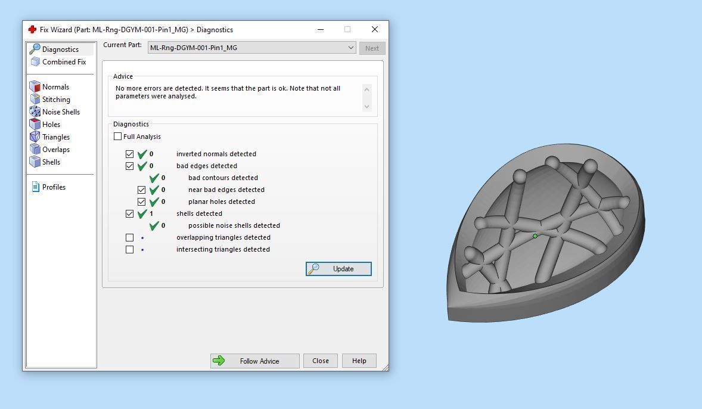Enable the Full Analysis checkbox
702x409 pixels.
[118, 136]
